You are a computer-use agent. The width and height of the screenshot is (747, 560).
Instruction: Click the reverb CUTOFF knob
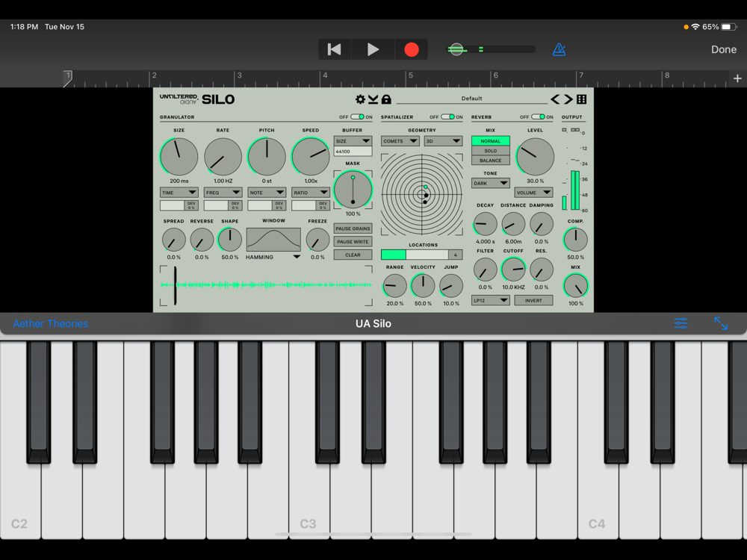point(513,270)
